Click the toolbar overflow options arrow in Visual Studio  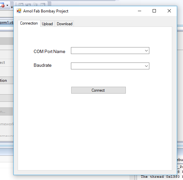click(x=12, y=7)
